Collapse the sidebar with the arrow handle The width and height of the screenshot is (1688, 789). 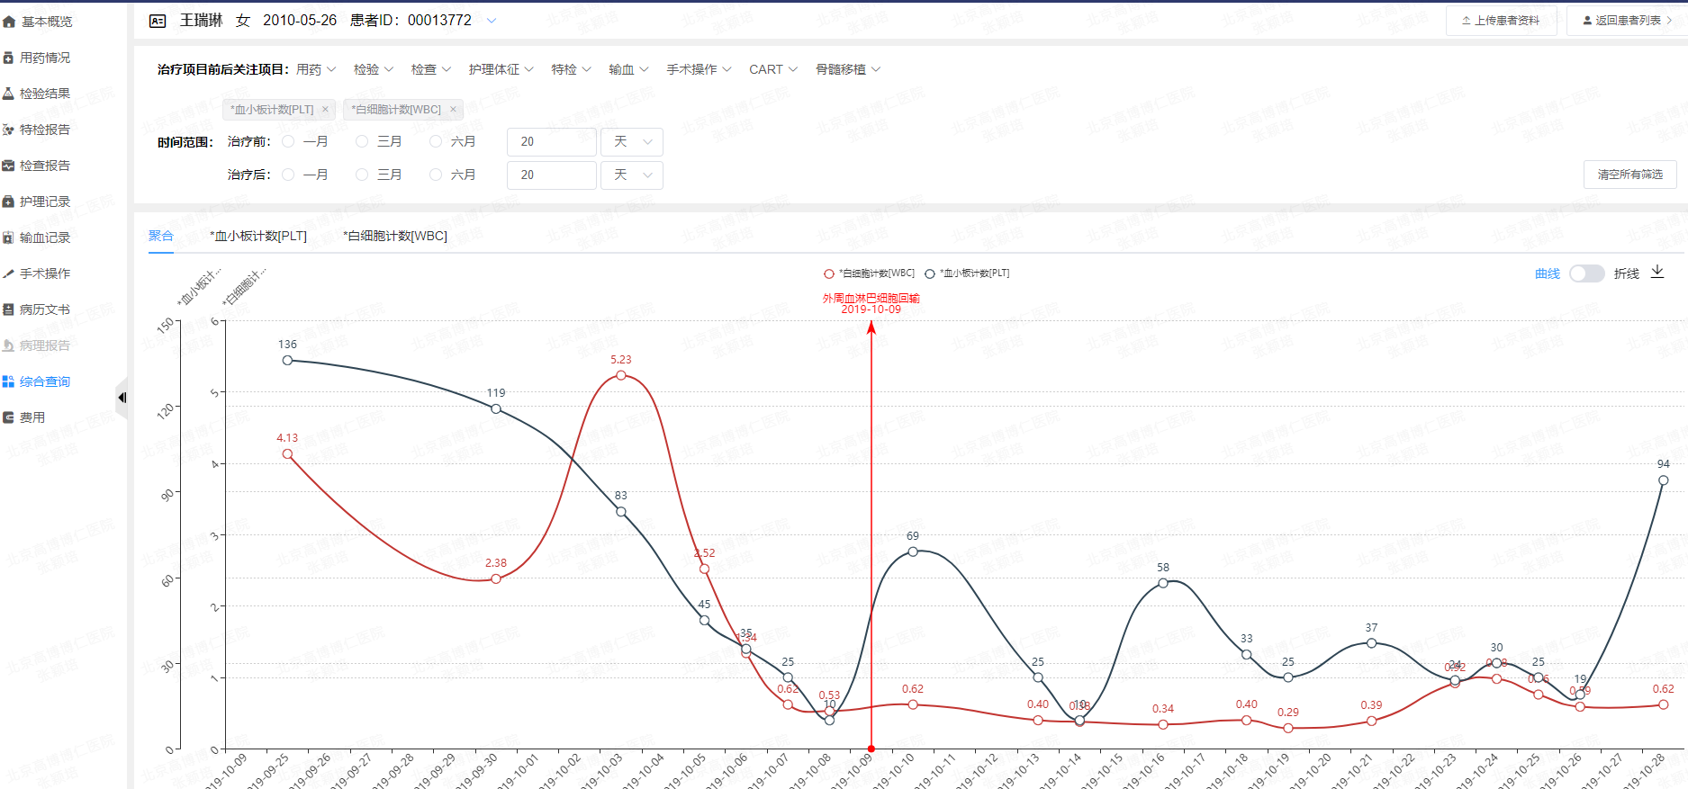pyautogui.click(x=122, y=398)
